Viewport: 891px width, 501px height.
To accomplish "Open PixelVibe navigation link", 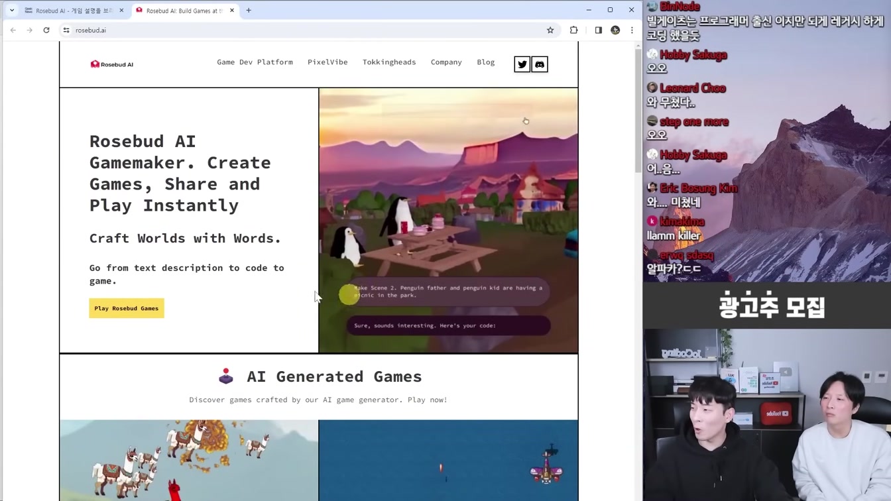I will tap(327, 62).
